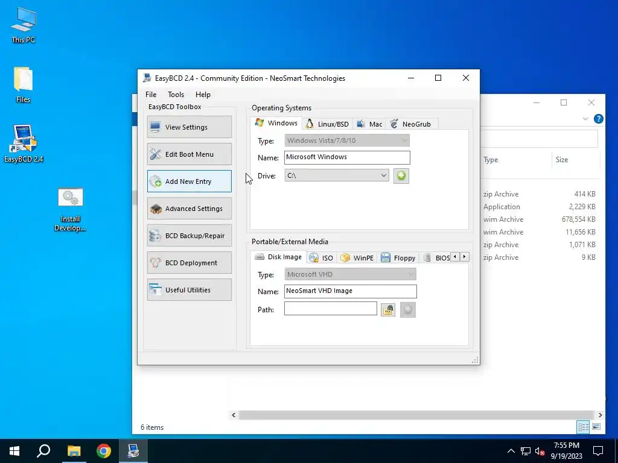This screenshot has width=618, height=463.
Task: Open the notification center
Action: [598, 451]
